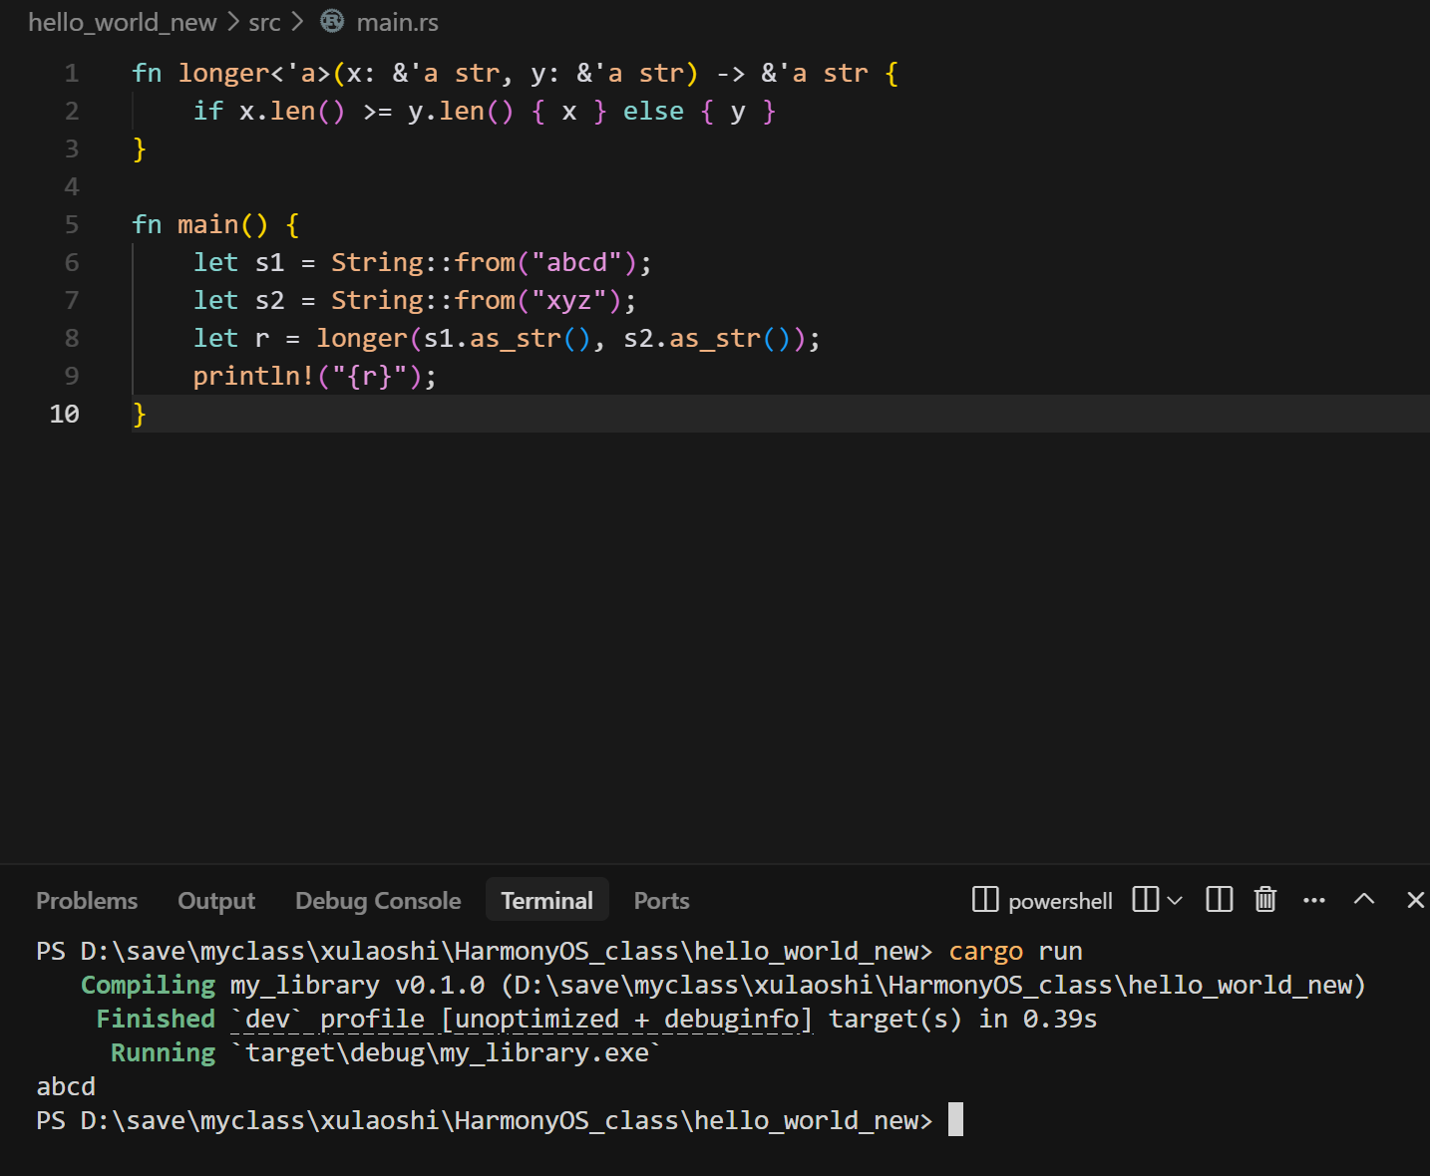
Task: Click the main.rs breadcrumb file name
Action: 398,22
